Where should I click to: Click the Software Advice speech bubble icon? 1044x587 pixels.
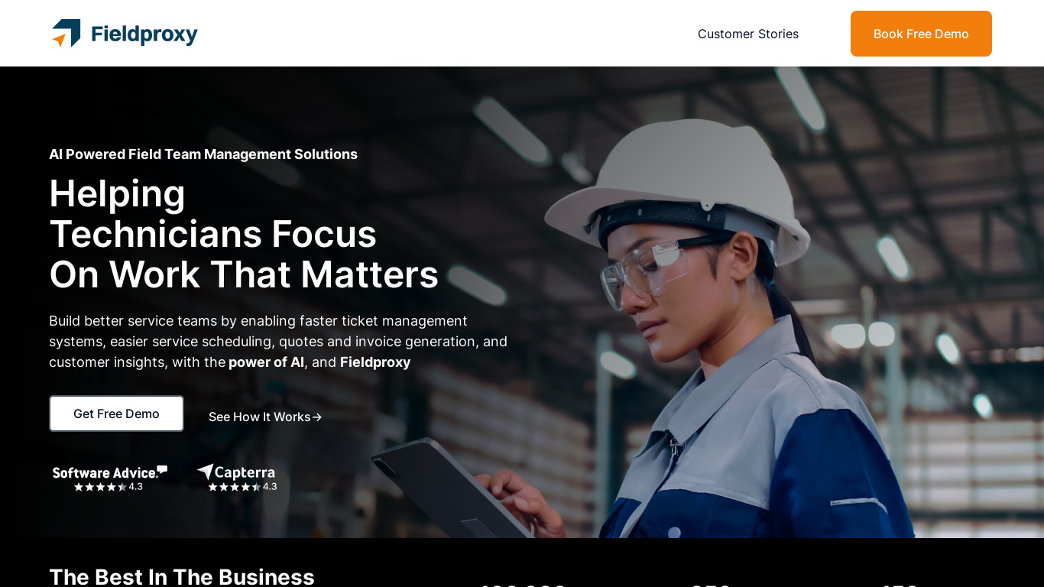pyautogui.click(x=162, y=469)
